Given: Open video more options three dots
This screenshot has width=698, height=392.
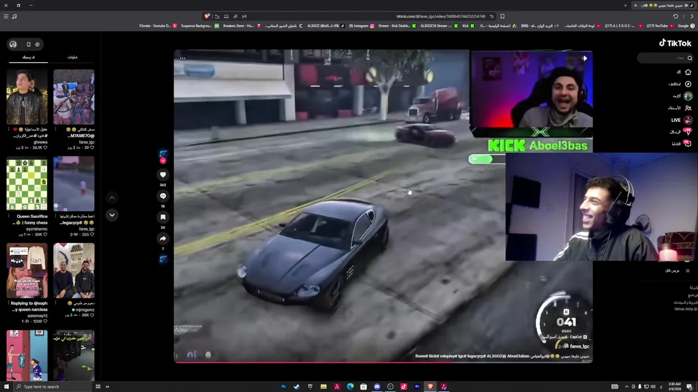Looking at the screenshot, I should point(183,58).
